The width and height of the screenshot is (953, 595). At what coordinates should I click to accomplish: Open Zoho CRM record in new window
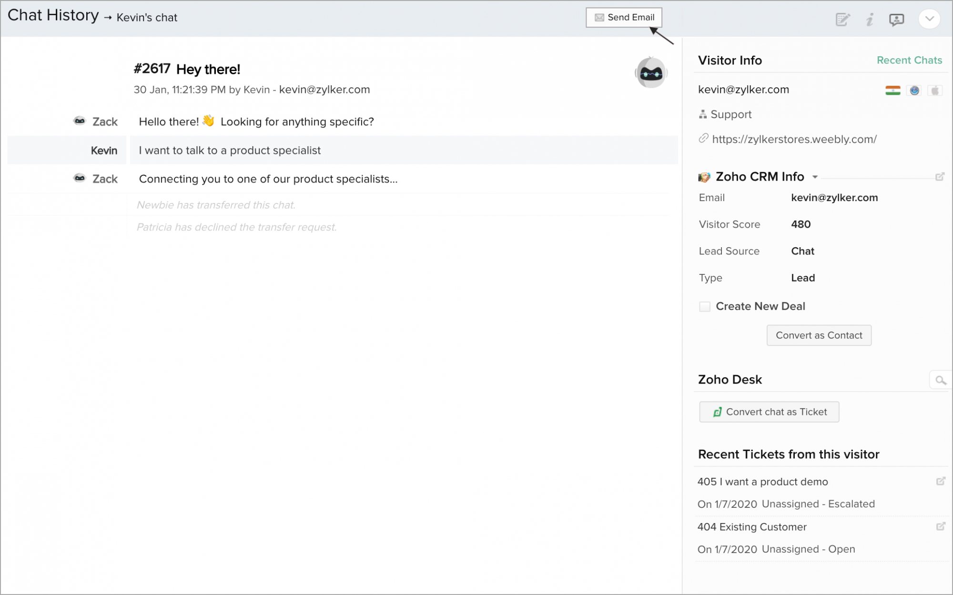click(x=940, y=177)
